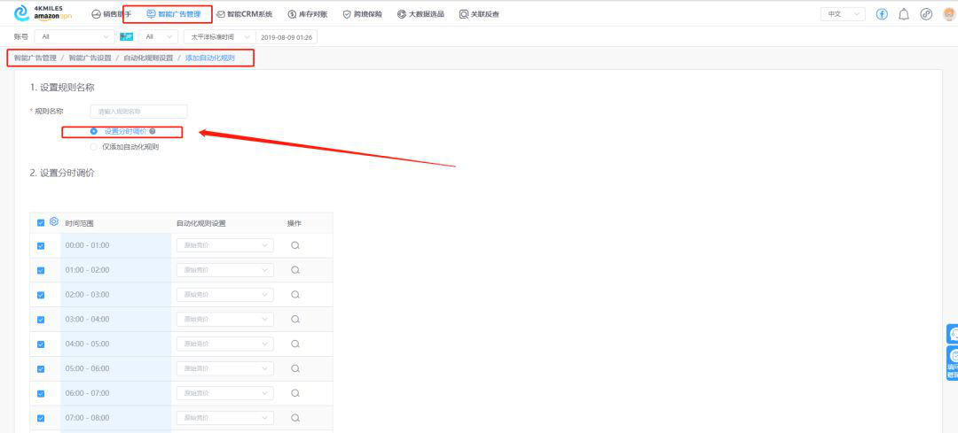The image size is (958, 433).
Task: Click the 规则名称 input field
Action: coord(138,112)
